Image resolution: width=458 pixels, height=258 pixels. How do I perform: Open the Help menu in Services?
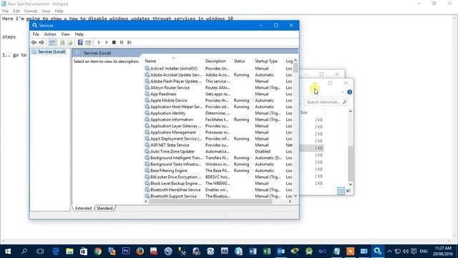pos(79,34)
